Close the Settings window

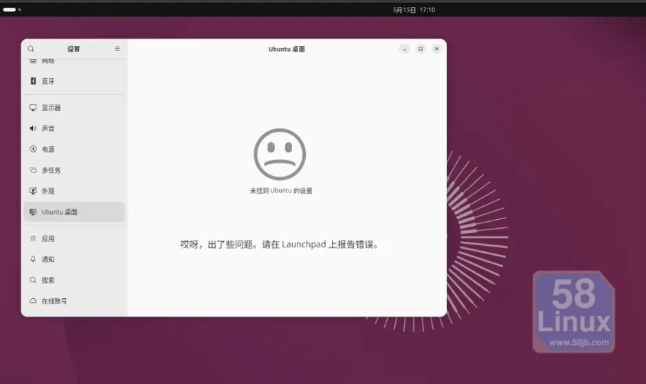pyautogui.click(x=436, y=49)
